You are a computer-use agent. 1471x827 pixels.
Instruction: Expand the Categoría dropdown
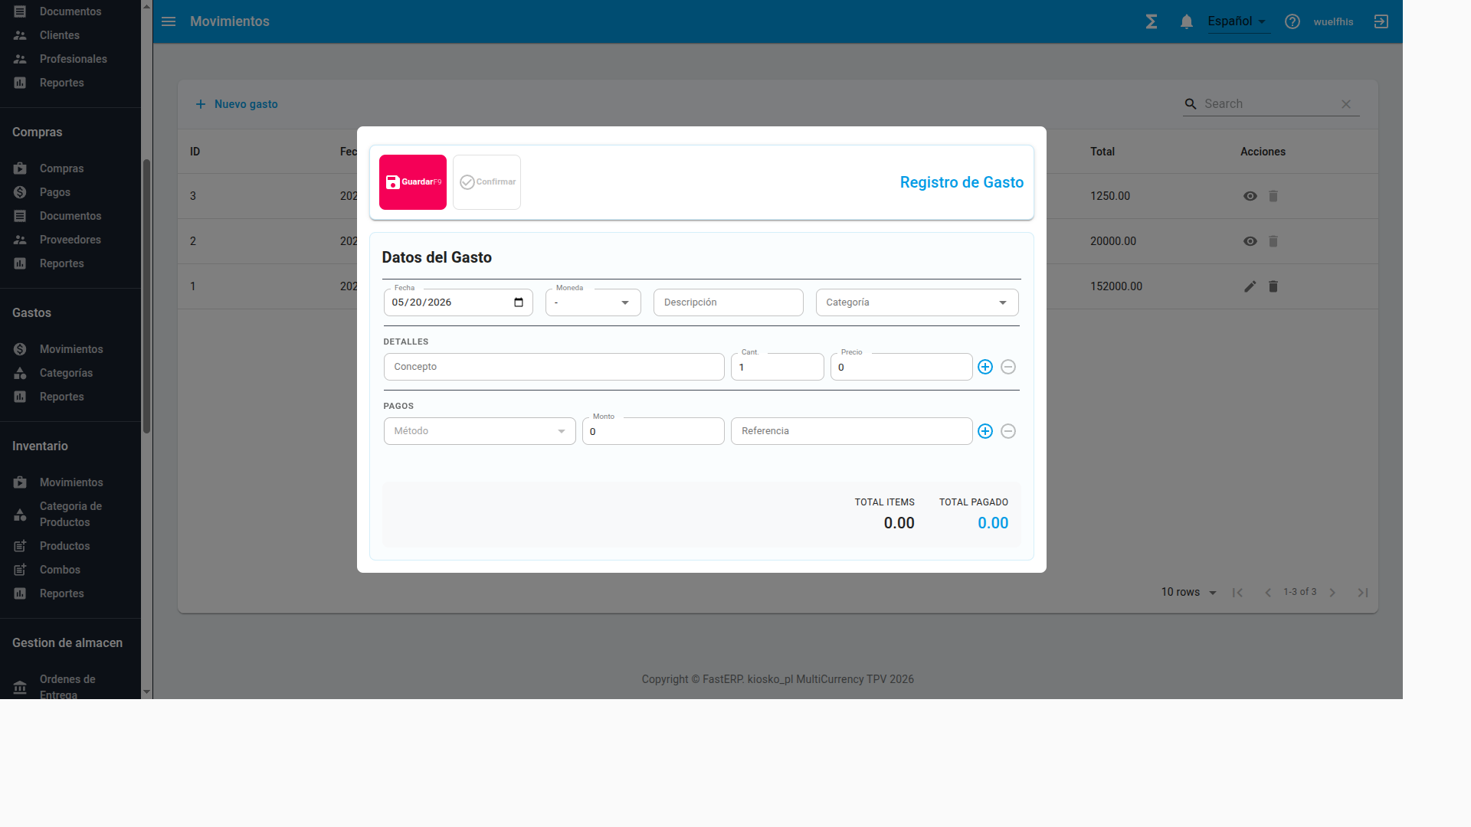(917, 302)
